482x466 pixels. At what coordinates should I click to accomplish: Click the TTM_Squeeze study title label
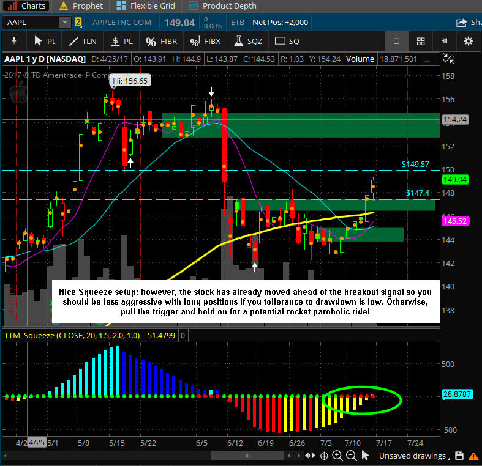pos(72,336)
